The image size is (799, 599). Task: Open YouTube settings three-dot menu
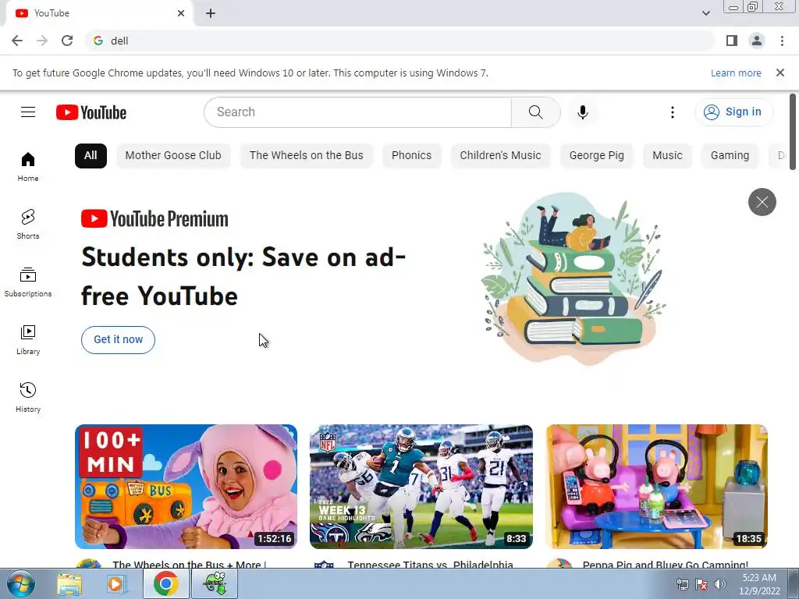tap(672, 112)
